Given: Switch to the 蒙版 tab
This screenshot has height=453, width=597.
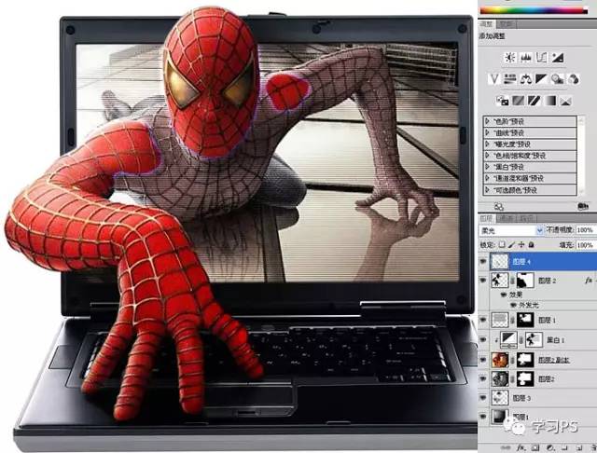Looking at the screenshot, I should click(x=506, y=21).
